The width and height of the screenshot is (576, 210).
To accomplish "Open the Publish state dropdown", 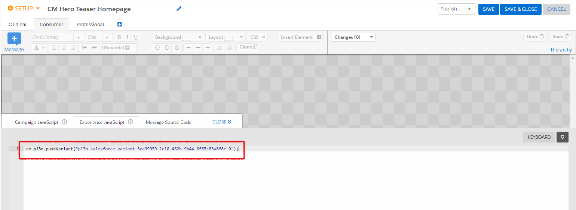I will [x=456, y=9].
